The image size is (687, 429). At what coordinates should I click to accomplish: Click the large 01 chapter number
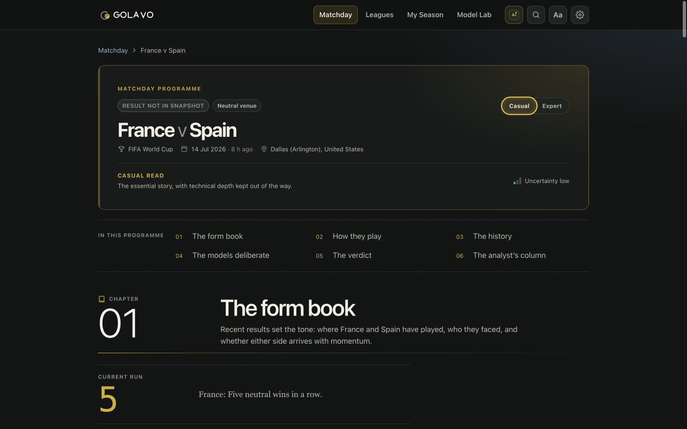[118, 323]
